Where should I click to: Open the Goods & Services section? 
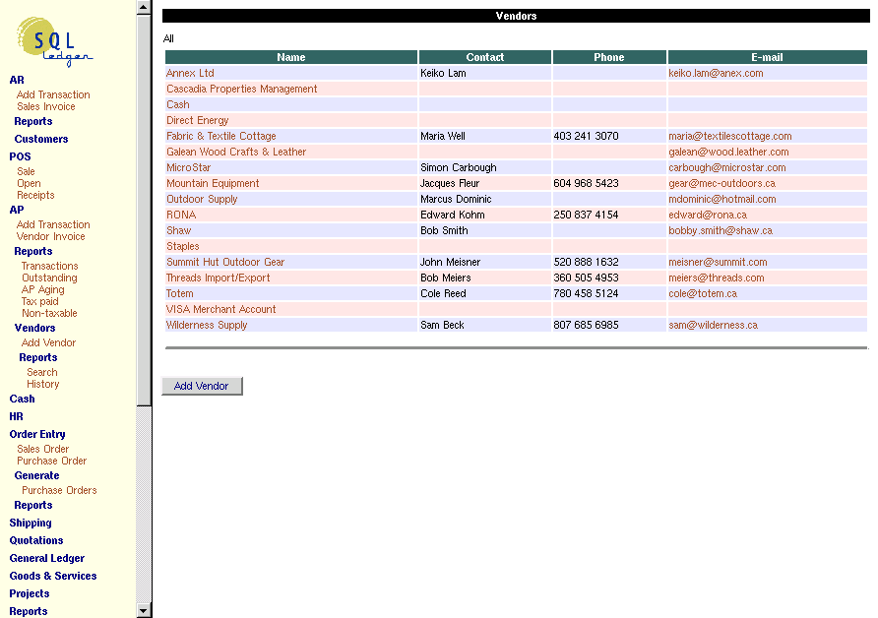pyautogui.click(x=51, y=576)
